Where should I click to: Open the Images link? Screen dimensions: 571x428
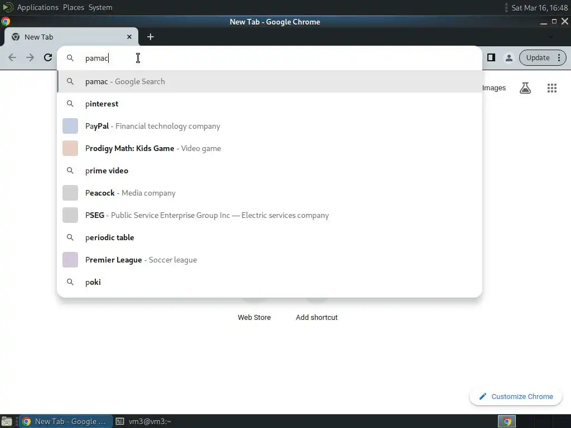494,87
